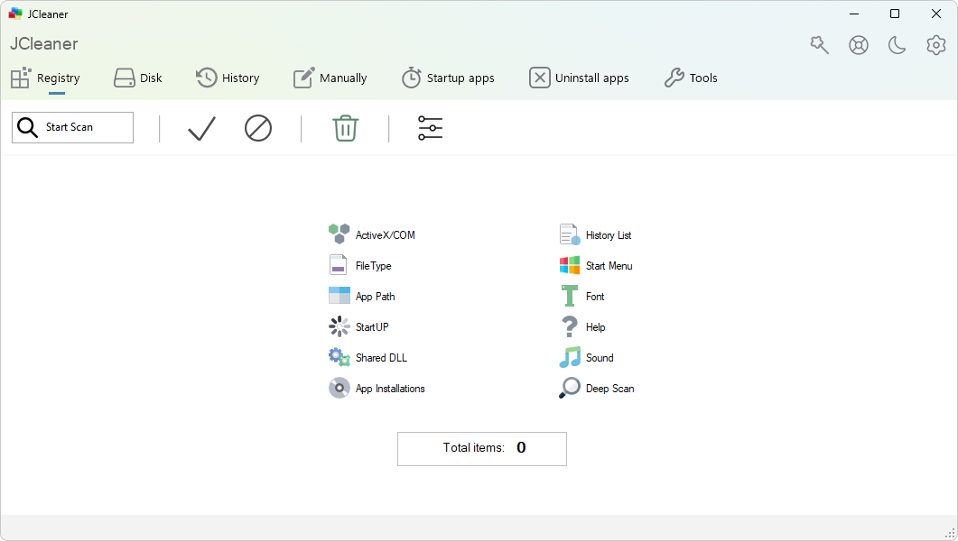Click the Start Scan button
Image resolution: width=958 pixels, height=541 pixels.
click(x=73, y=127)
